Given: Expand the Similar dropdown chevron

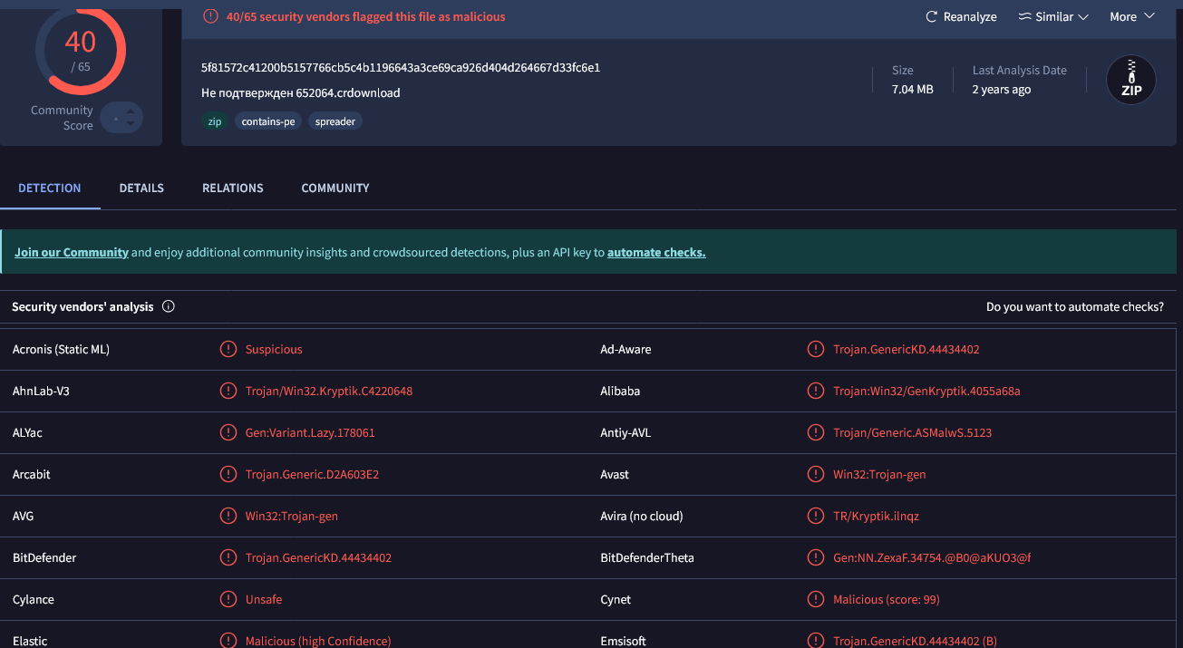Looking at the screenshot, I should 1082,17.
